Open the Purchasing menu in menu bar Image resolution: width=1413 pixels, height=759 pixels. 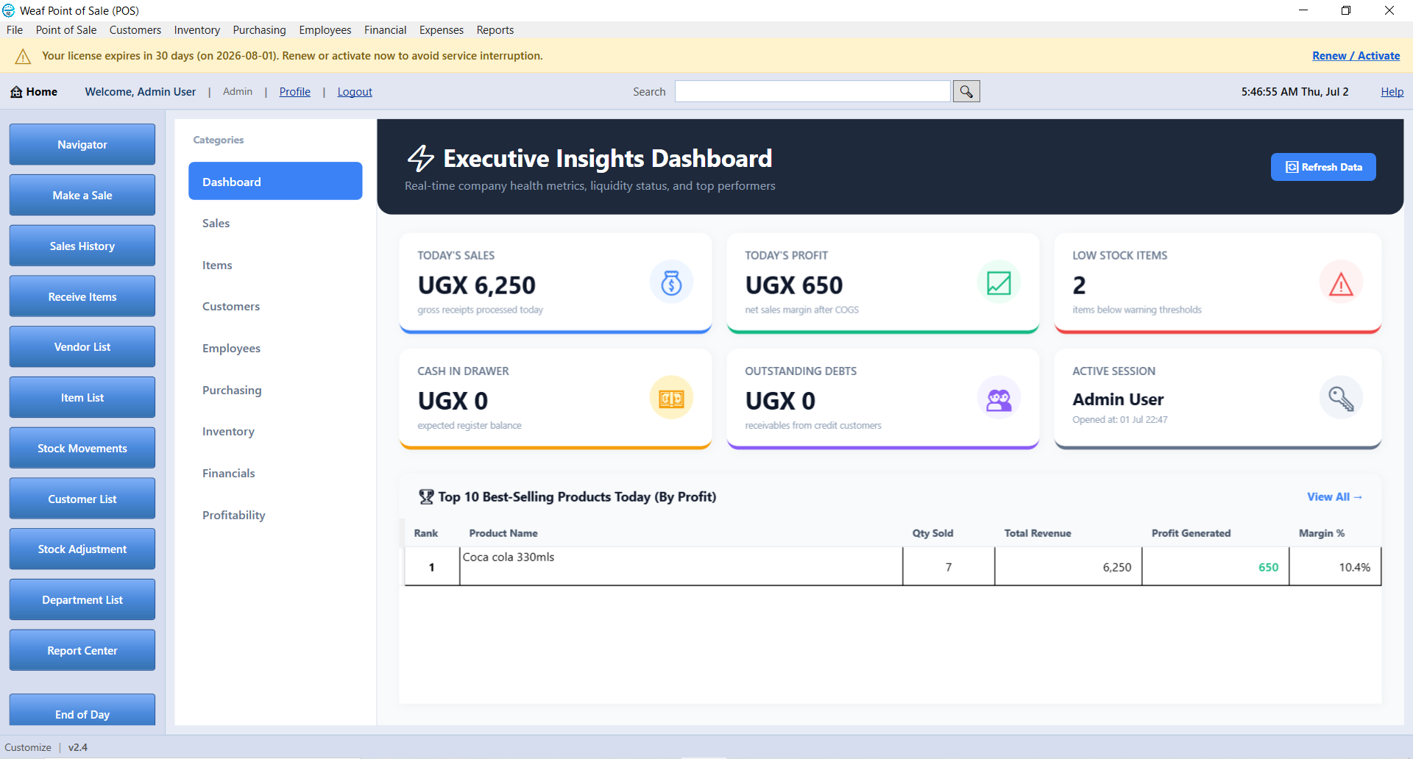259,30
